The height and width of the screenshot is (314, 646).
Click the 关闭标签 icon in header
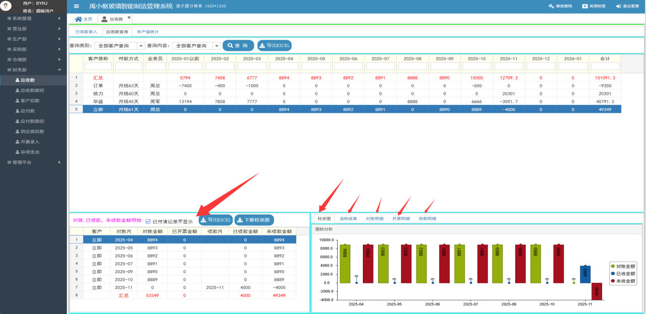[584, 6]
